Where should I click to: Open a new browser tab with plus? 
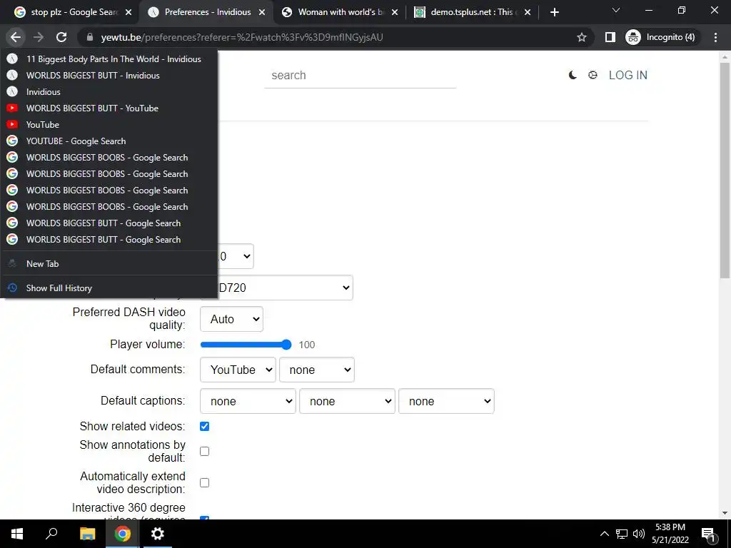click(554, 12)
